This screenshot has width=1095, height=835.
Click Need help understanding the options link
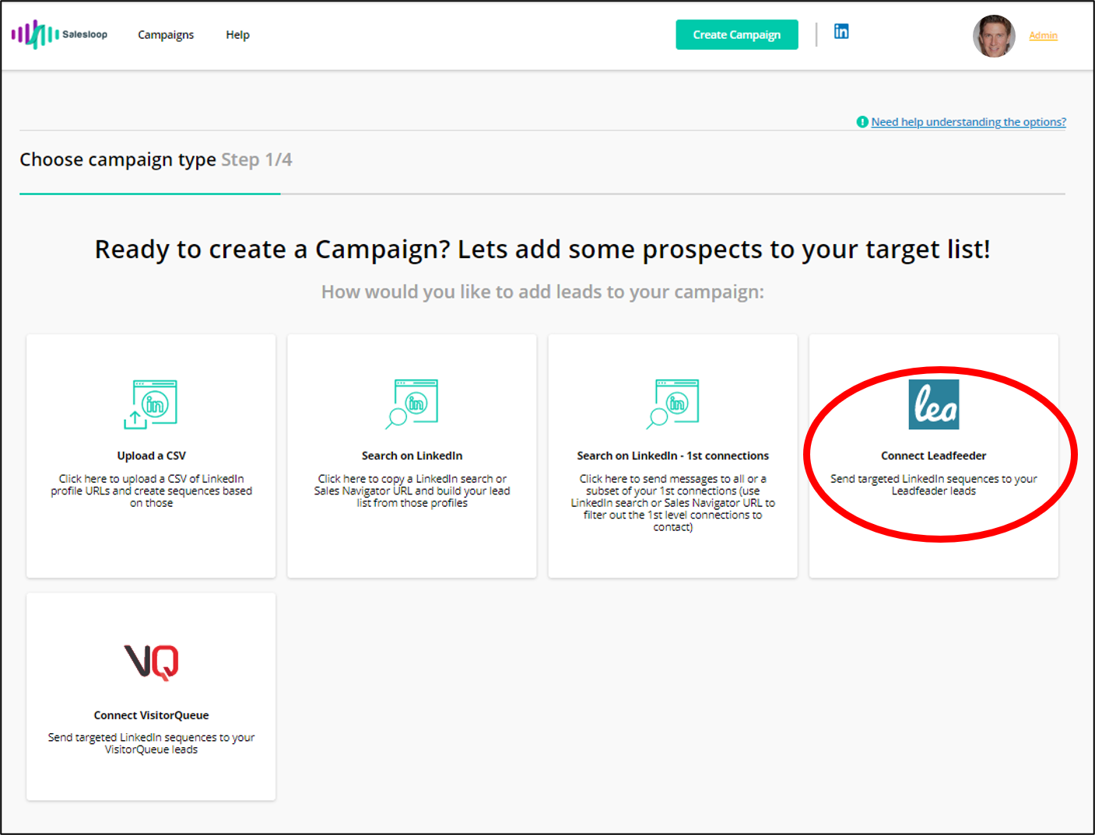[x=969, y=122]
